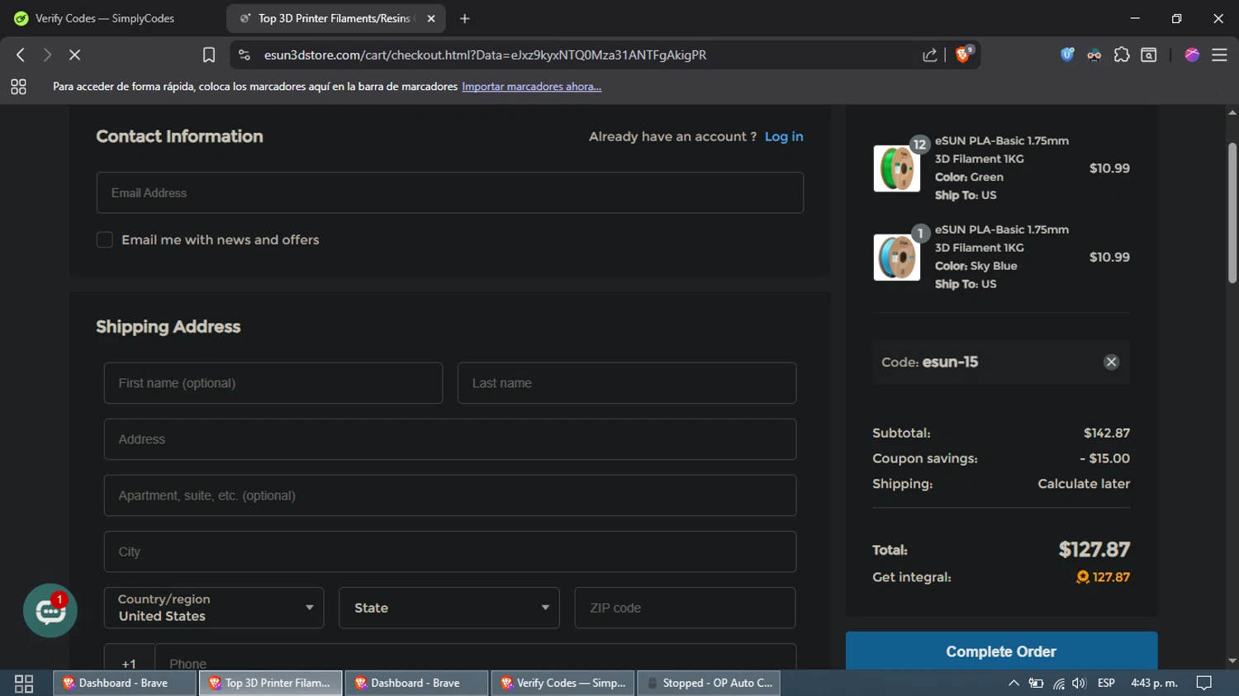
Task: Click the $142.87 subtotal value
Action: [1107, 433]
